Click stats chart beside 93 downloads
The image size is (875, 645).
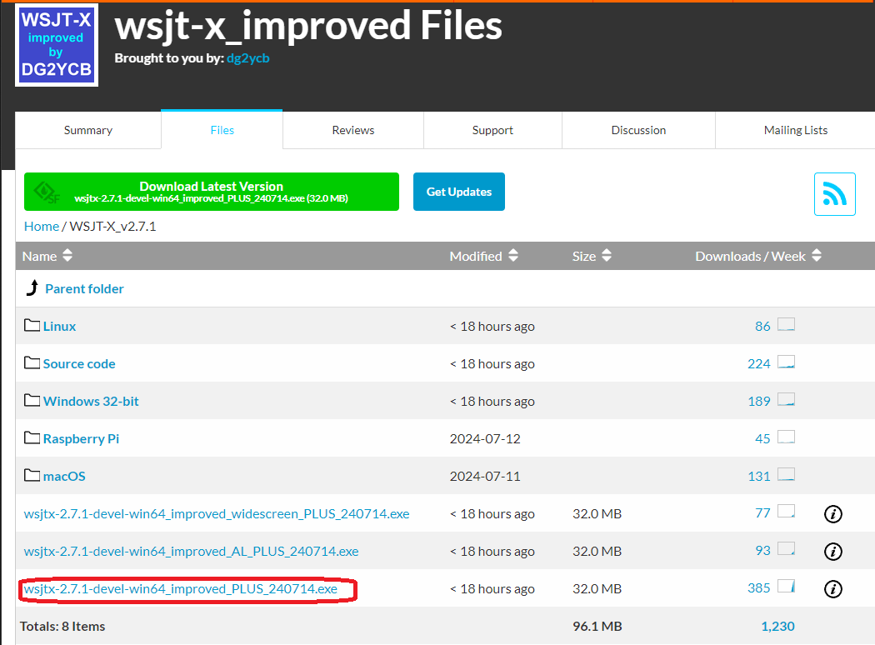pos(787,548)
